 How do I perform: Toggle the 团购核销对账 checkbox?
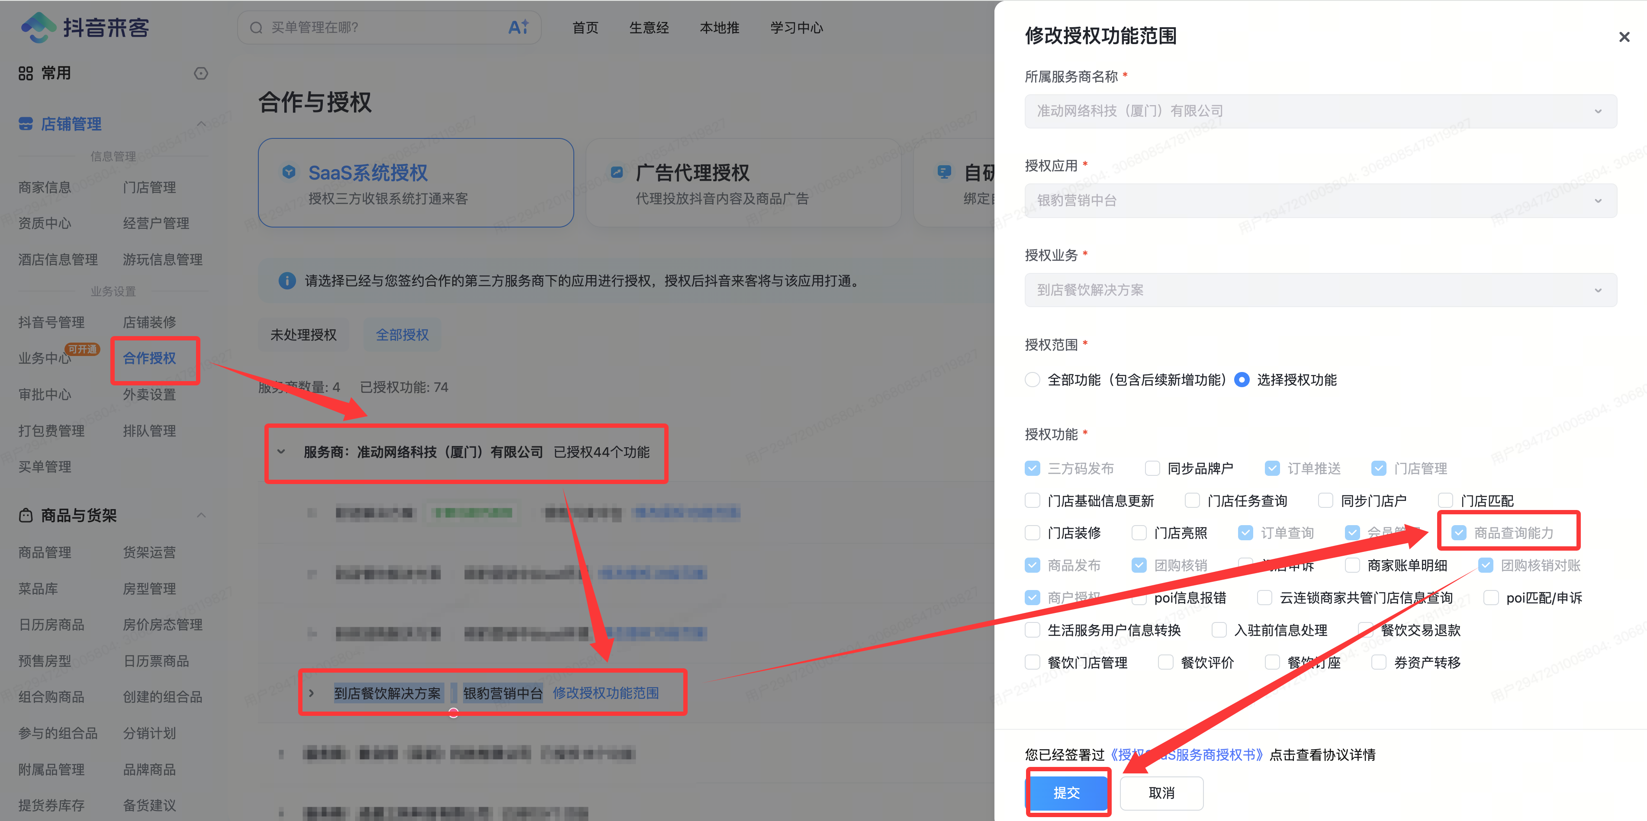1485,565
